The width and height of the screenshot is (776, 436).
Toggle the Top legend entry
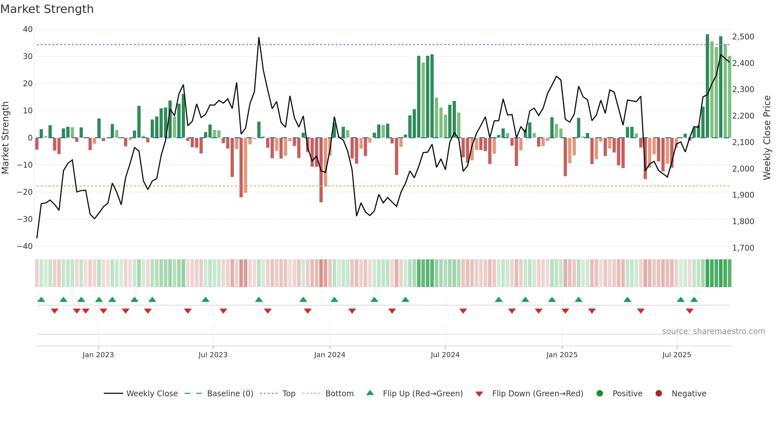pos(278,393)
